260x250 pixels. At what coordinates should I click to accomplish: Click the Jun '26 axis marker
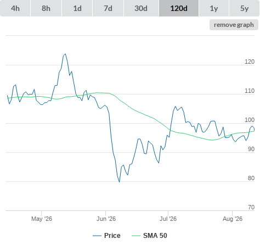point(106,219)
